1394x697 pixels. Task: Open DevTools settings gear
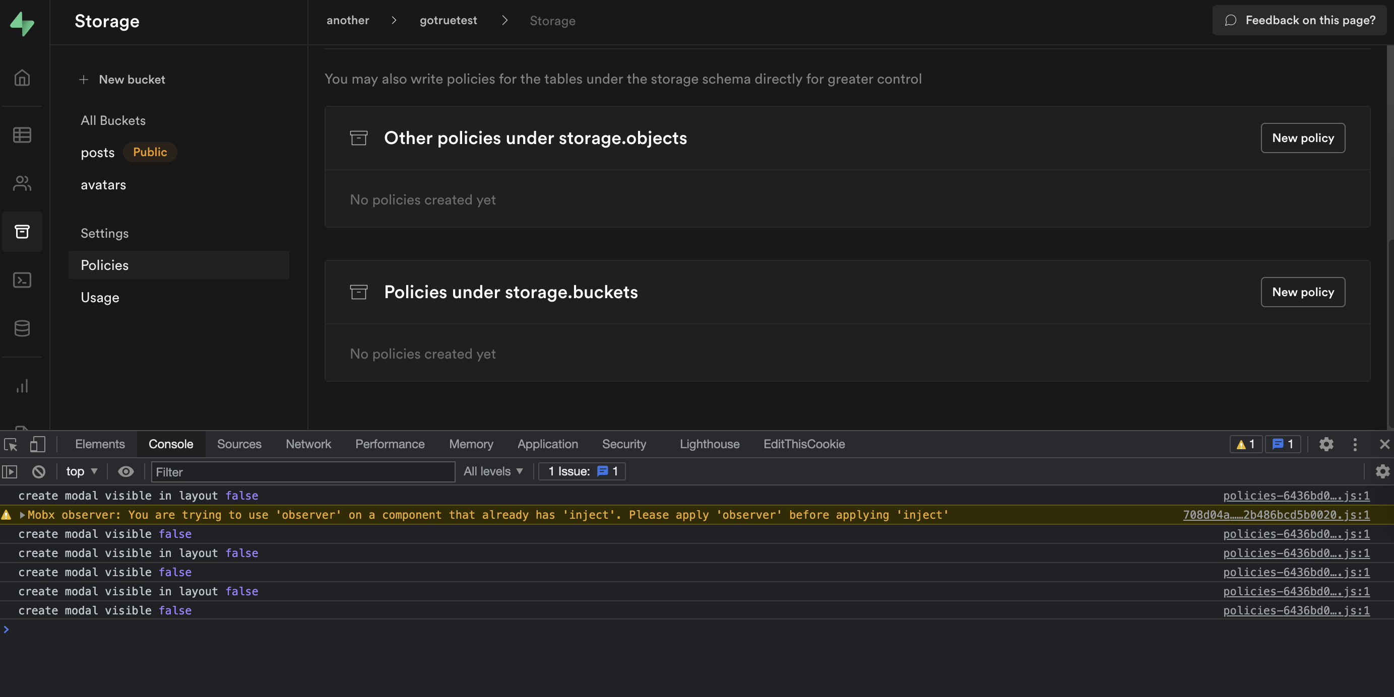(1325, 444)
